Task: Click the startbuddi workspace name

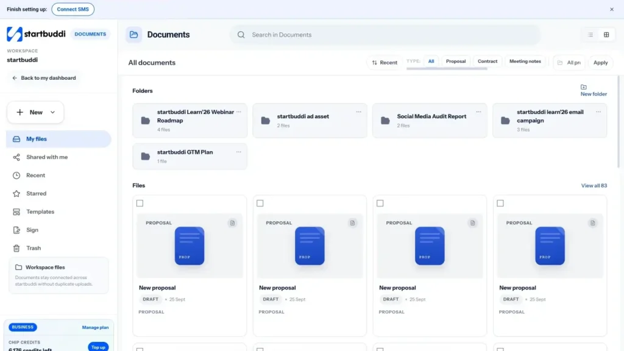Action: (23, 60)
